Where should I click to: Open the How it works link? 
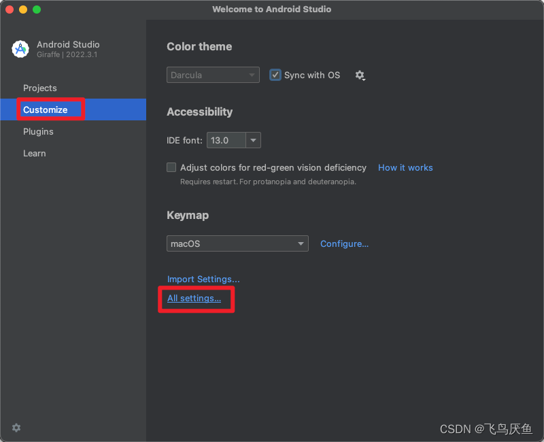(405, 167)
